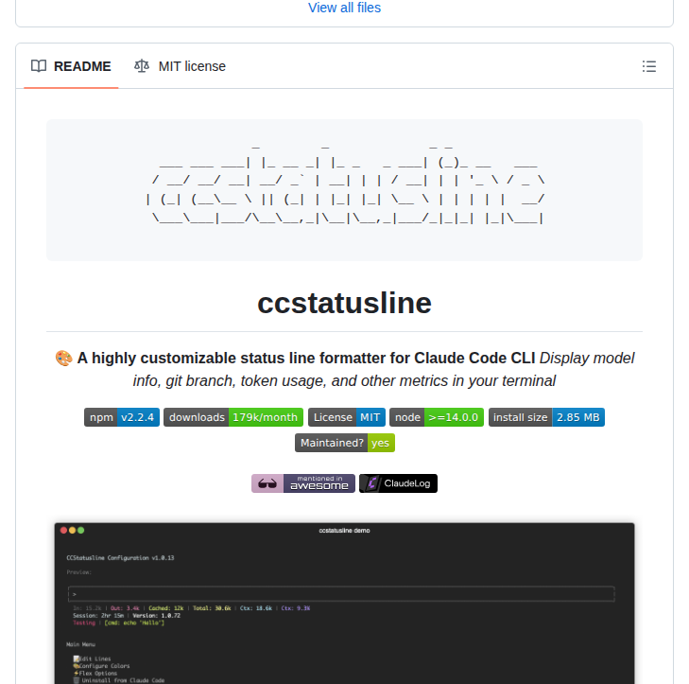The width and height of the screenshot is (689, 684).
Task: Click the ccstatusline heading
Action: pos(344,303)
